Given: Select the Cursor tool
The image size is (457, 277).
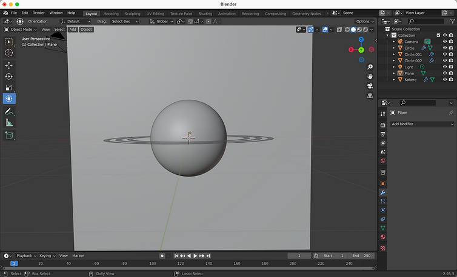Looking at the screenshot, I should point(9,53).
